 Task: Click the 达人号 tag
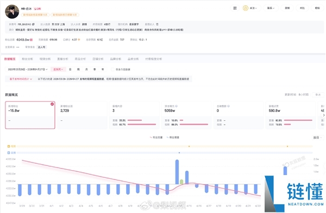(x=42, y=47)
